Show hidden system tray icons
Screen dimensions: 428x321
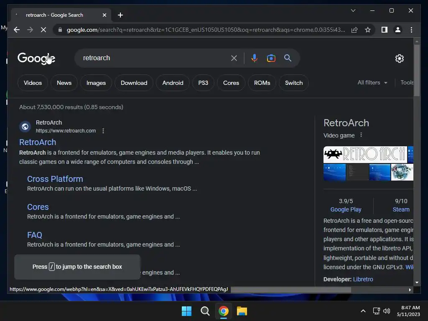(x=363, y=311)
